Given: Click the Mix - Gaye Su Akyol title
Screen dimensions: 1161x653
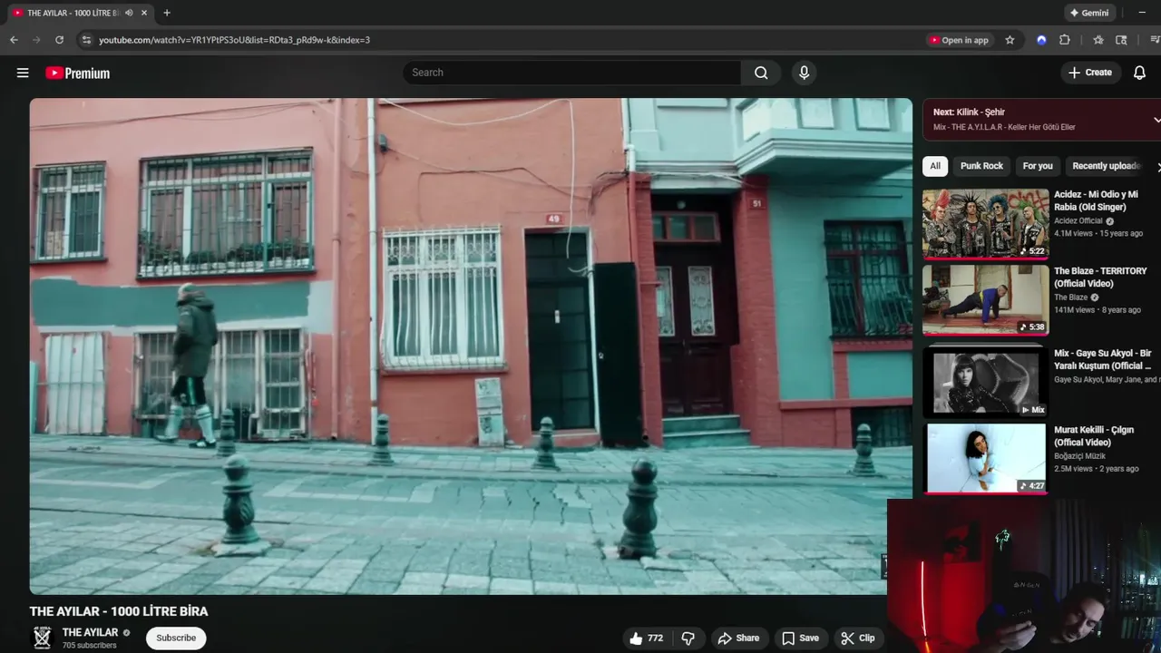Looking at the screenshot, I should tap(1103, 359).
